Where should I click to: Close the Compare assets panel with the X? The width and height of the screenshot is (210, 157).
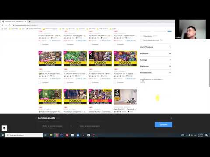click(171, 118)
